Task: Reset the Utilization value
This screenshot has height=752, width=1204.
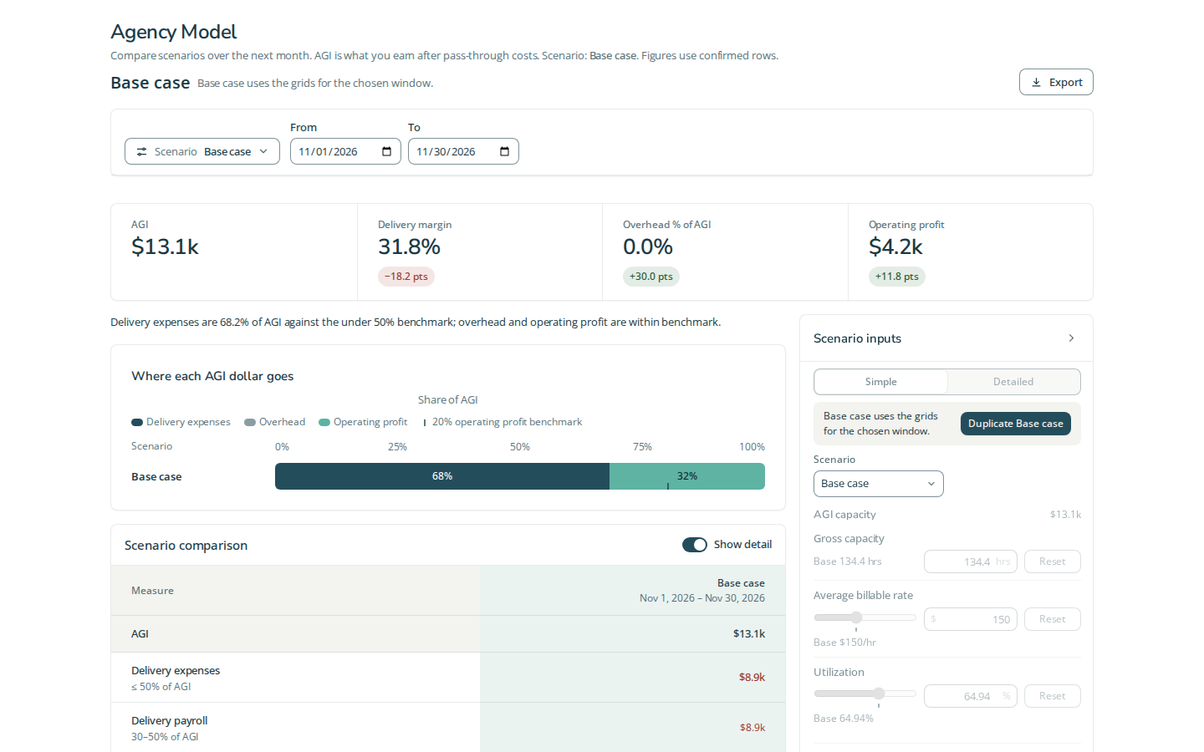Action: tap(1052, 696)
